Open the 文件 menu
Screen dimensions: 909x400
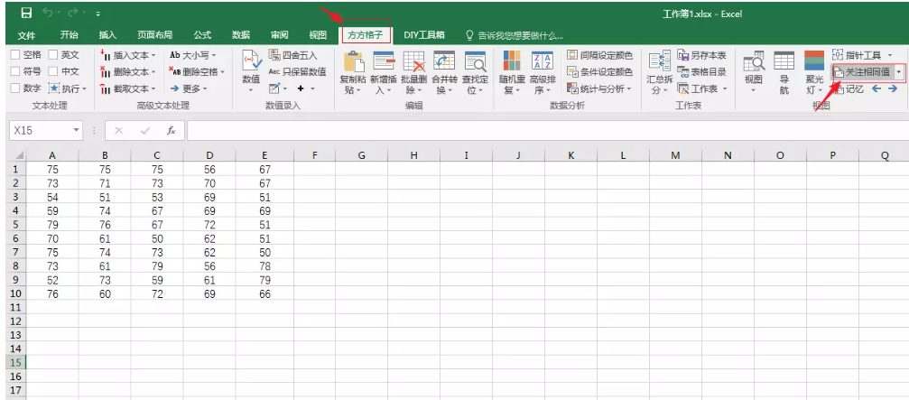tap(26, 35)
